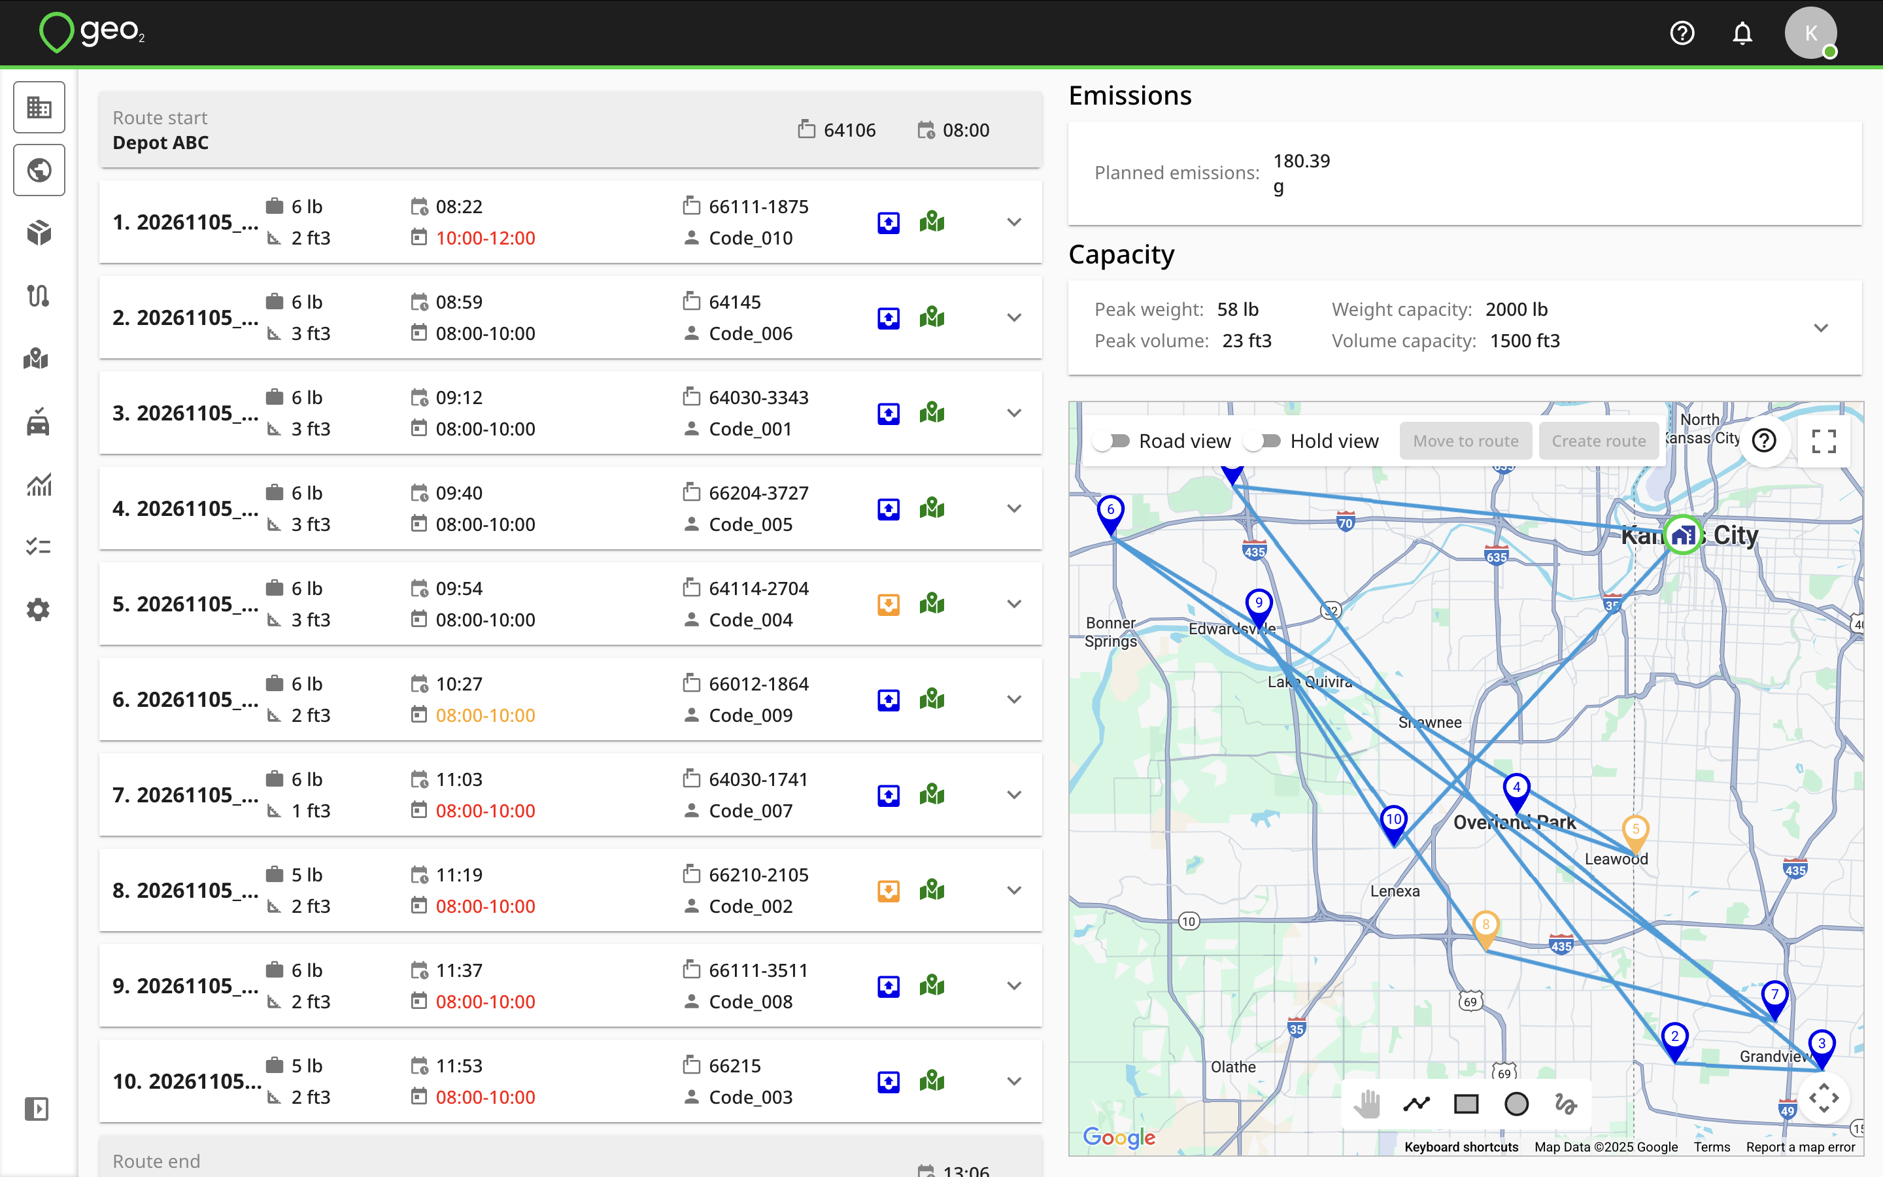Toggle the Road view switch
Viewport: 1883px width, 1177px height.
[x=1112, y=441]
